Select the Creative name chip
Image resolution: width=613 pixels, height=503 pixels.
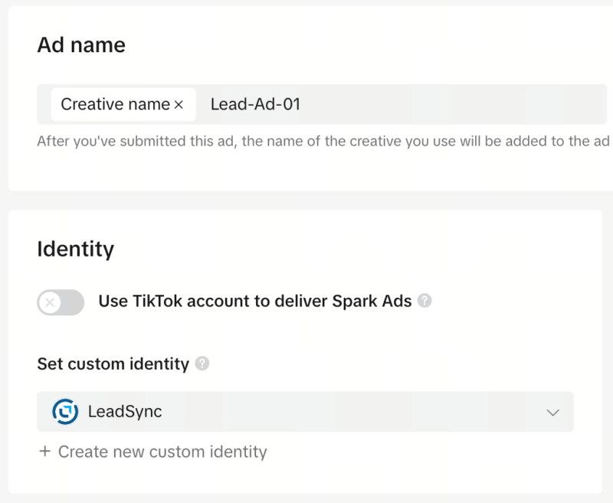[123, 104]
